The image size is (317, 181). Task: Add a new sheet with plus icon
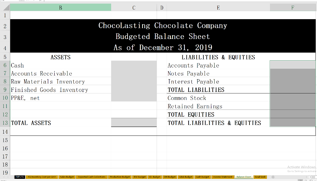[x=273, y=177]
